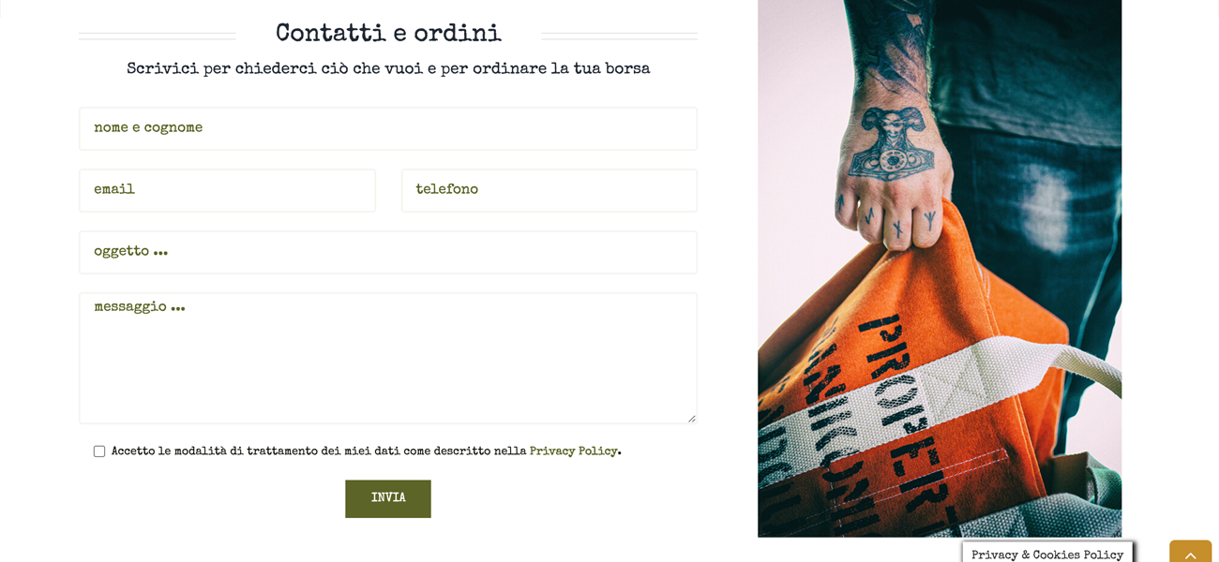Submit the form with INVIA button
Screen dimensions: 1219x562
(x=388, y=498)
